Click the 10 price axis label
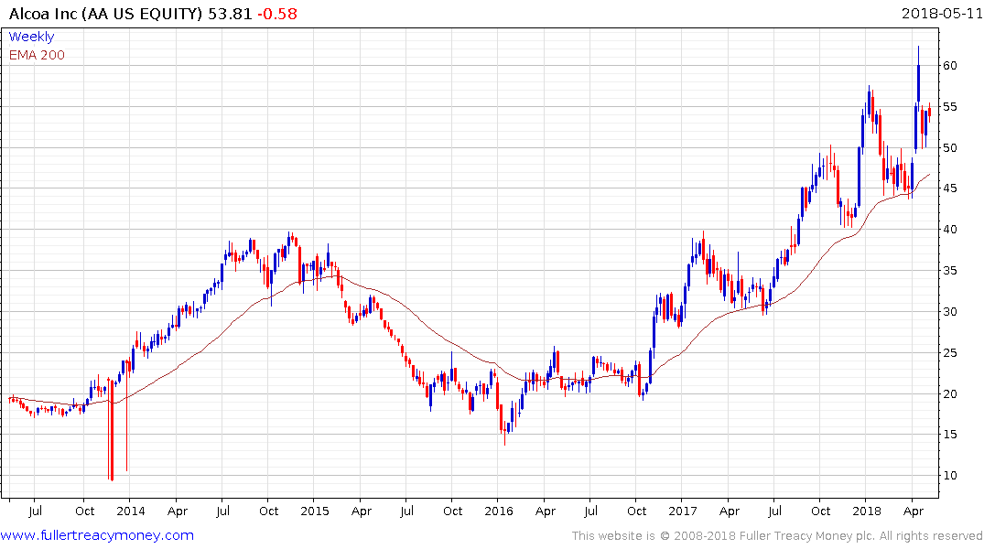 coord(949,476)
